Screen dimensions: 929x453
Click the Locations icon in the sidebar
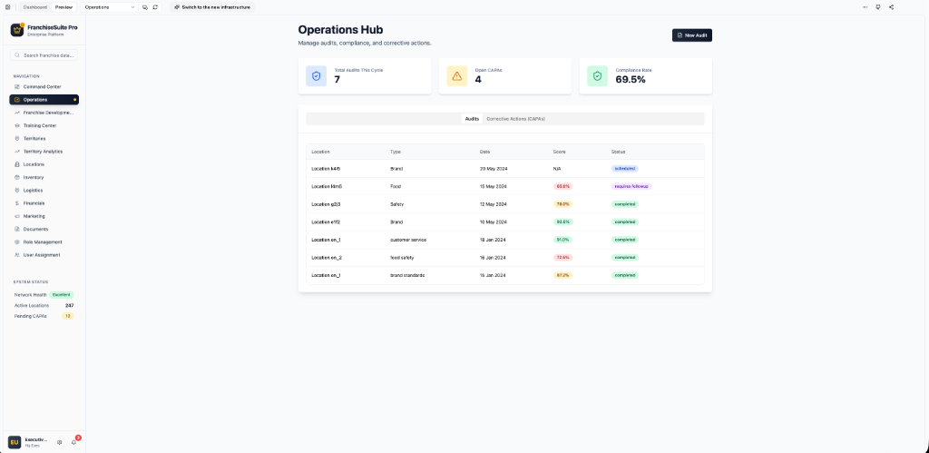17,164
